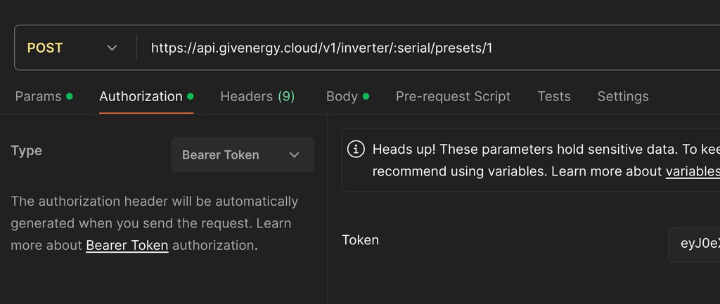This screenshot has width=720, height=304.
Task: Open the variables link in the banner
Action: coord(693,171)
